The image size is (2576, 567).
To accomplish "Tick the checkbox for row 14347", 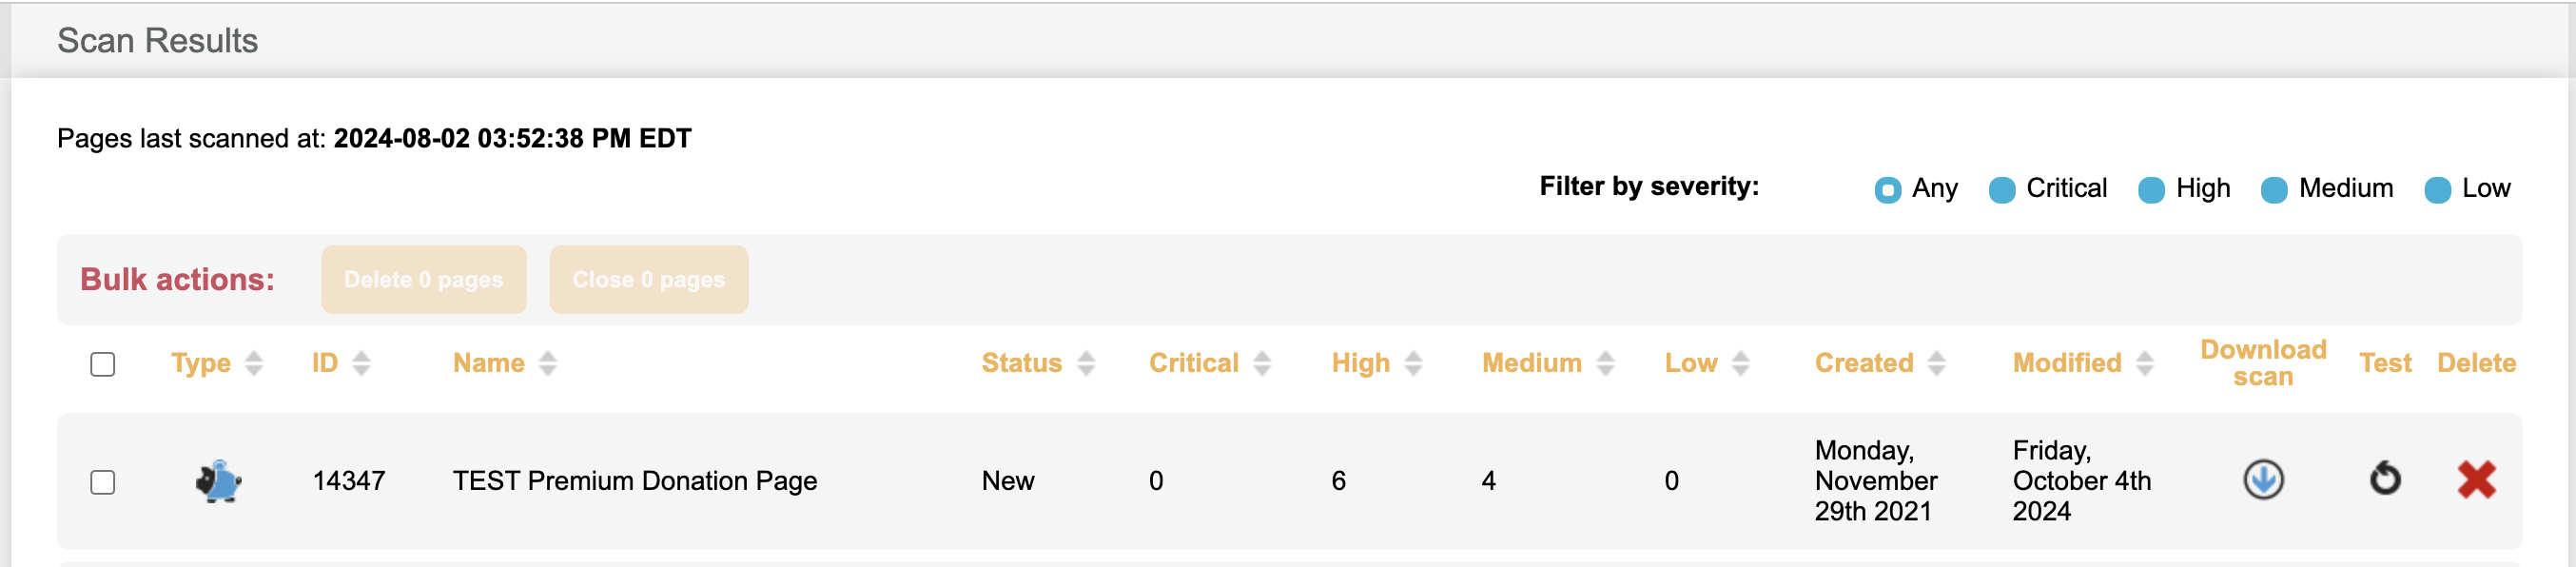I will (x=103, y=482).
